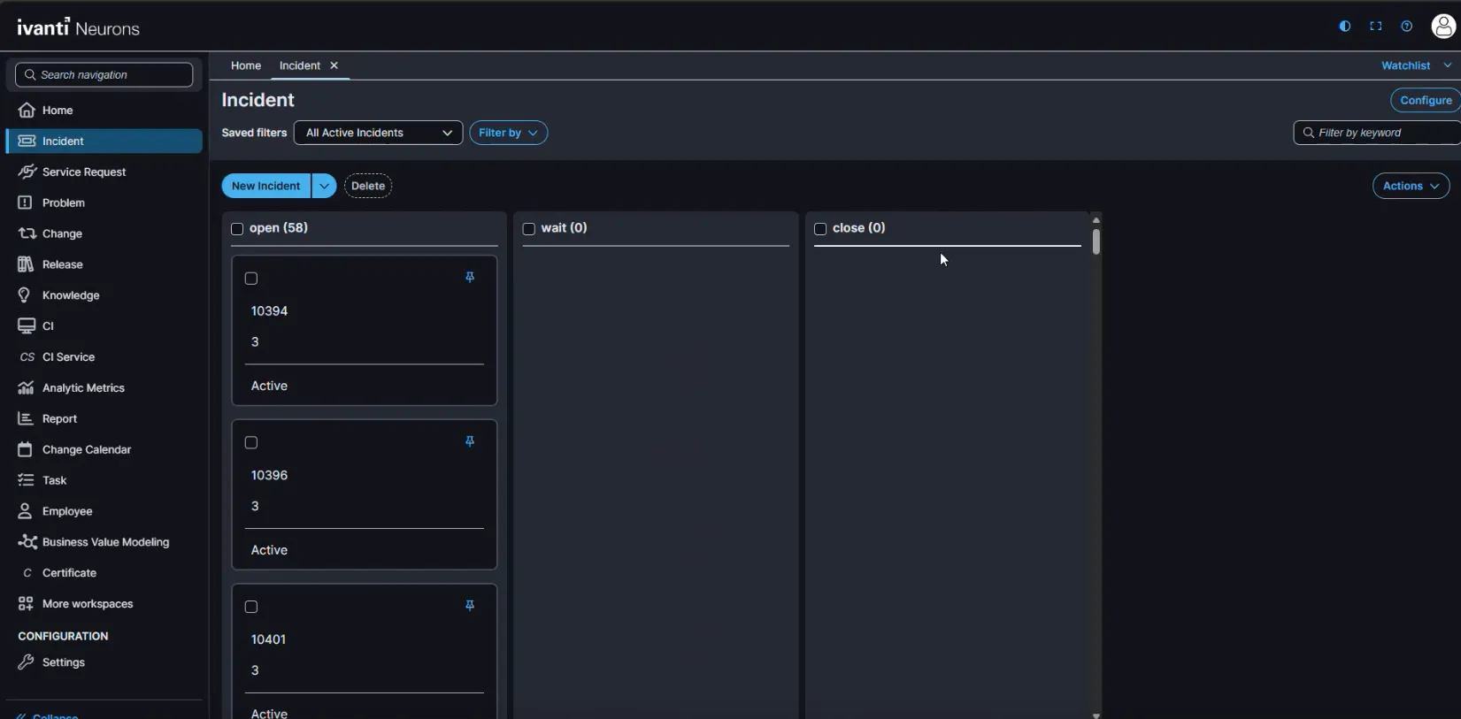Screen dimensions: 1461x719
Task: Click the Configure button
Action: pos(1426,100)
